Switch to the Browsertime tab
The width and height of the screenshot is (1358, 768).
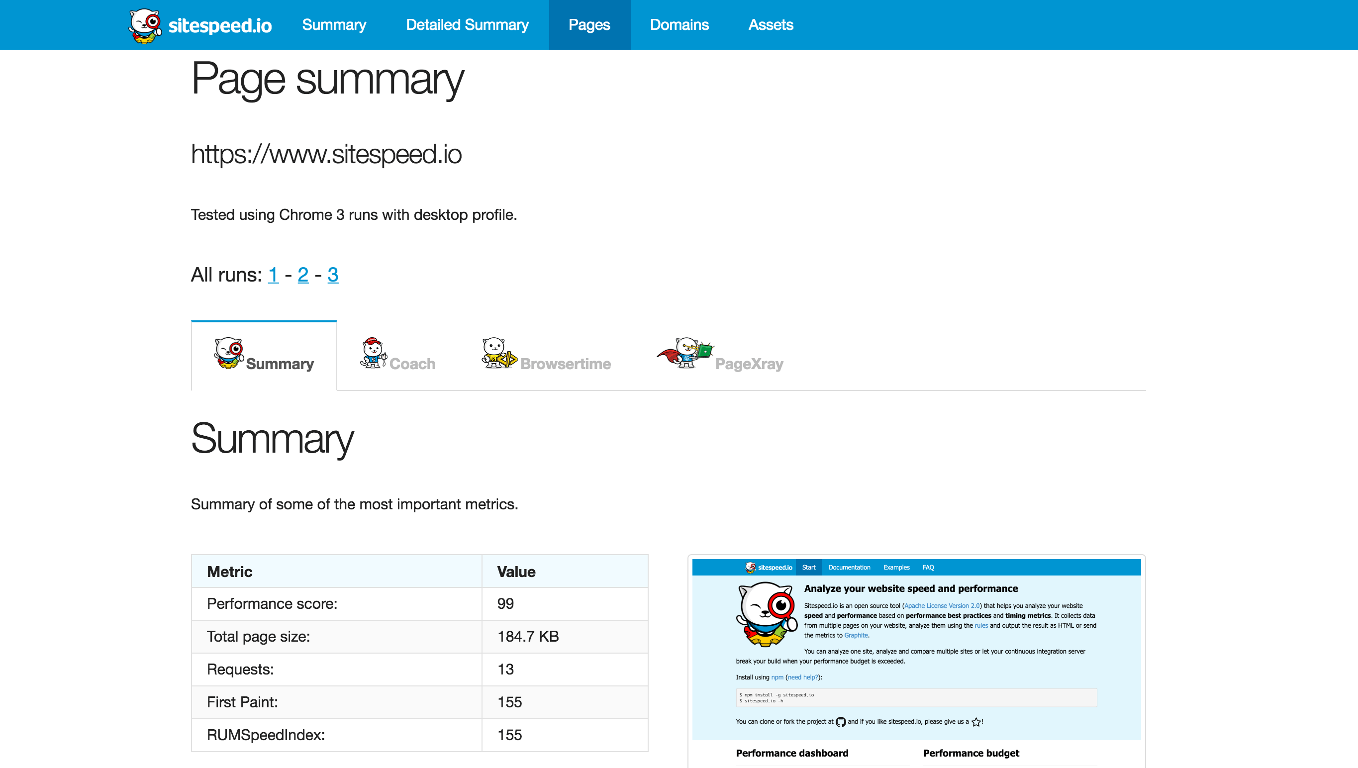pos(565,364)
